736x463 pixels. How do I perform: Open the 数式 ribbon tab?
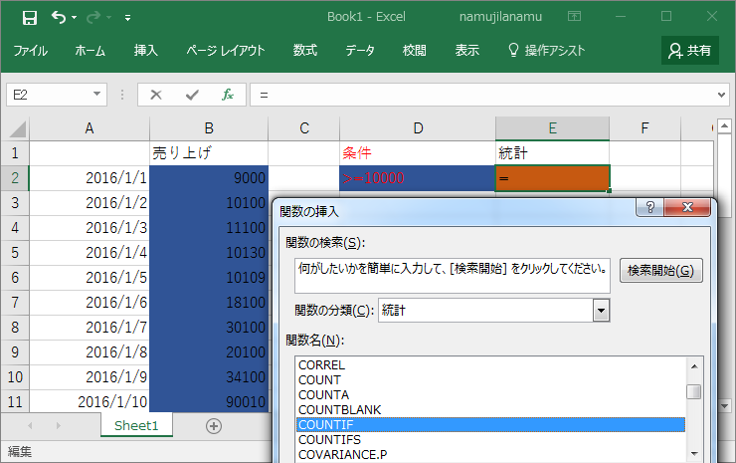(x=305, y=51)
